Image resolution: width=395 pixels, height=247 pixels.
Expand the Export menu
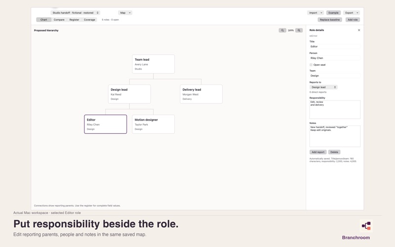[x=352, y=13]
